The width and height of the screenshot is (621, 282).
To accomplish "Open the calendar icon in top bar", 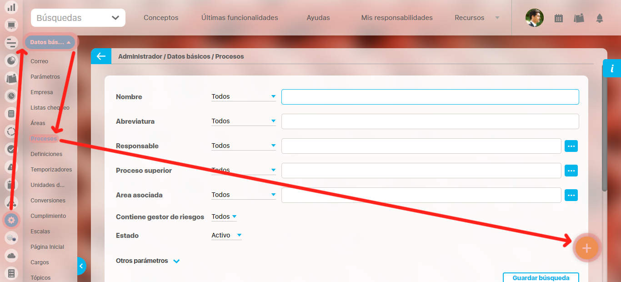I will [x=559, y=18].
